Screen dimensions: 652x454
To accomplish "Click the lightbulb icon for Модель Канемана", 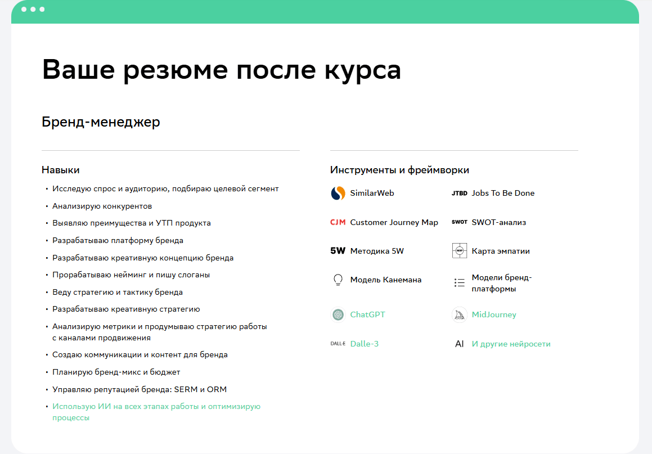I will (x=338, y=280).
